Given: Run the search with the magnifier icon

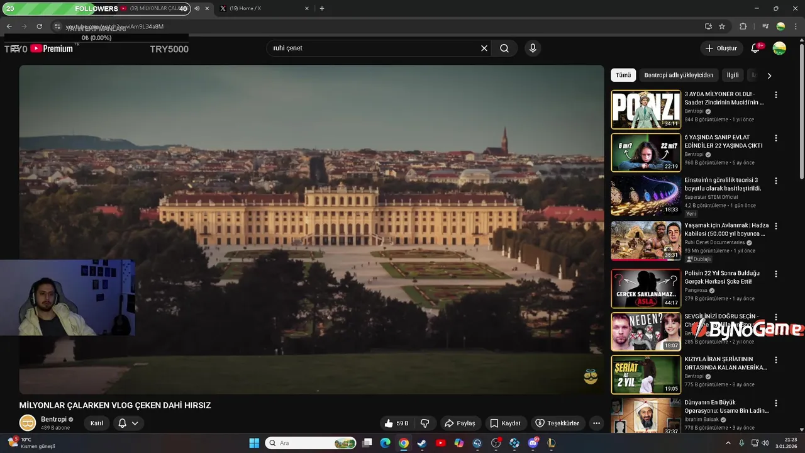Looking at the screenshot, I should (504, 48).
